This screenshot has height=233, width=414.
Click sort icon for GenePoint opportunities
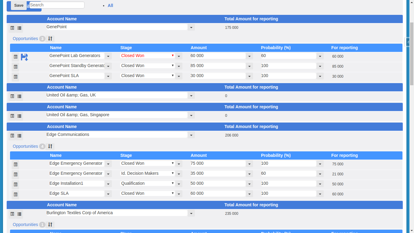click(x=50, y=39)
